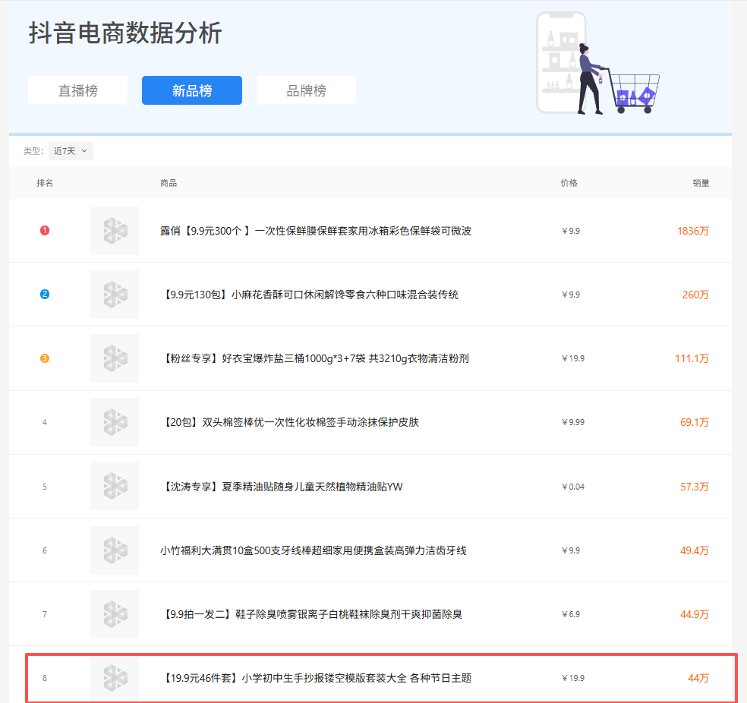Image resolution: width=747 pixels, height=703 pixels.
Task: Select price ¥0.04 in rank 5 row
Action: [573, 487]
